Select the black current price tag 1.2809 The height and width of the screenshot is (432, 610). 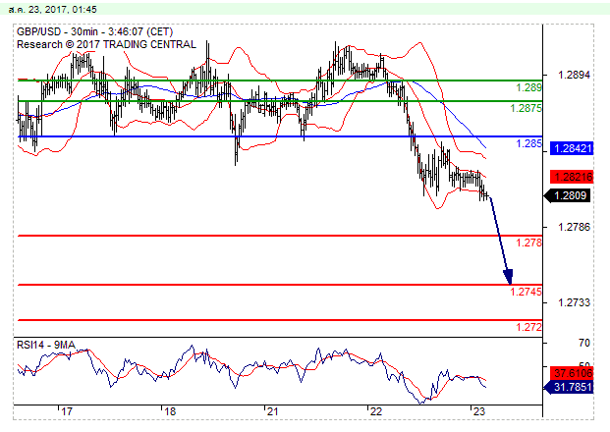pyautogui.click(x=569, y=195)
